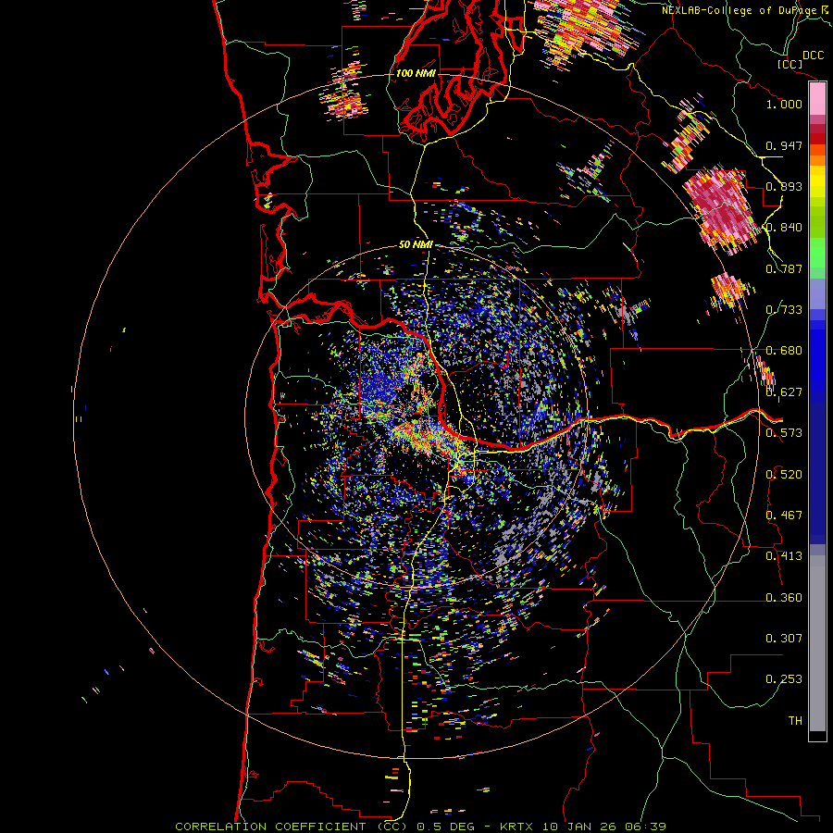Viewport: 833px width, 833px height.
Task: Click the 0.253 scale value
Action: 784,679
